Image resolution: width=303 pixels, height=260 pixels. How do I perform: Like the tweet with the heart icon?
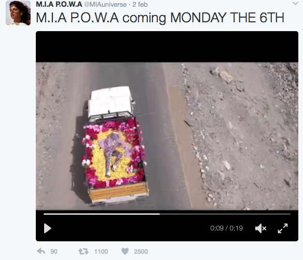125,251
